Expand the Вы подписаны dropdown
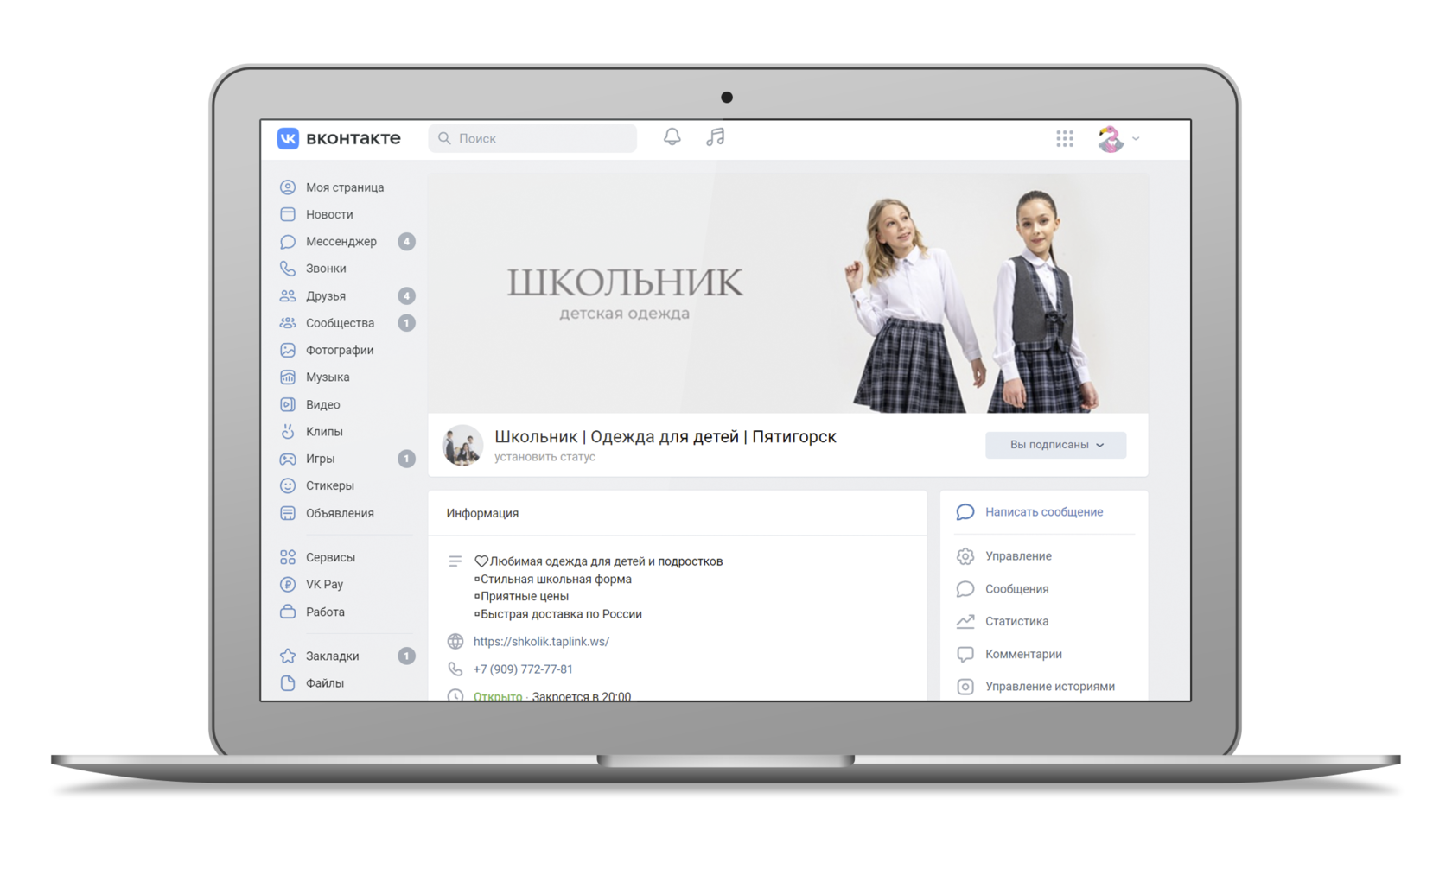Screen dimensions: 1452x875 [1055, 445]
